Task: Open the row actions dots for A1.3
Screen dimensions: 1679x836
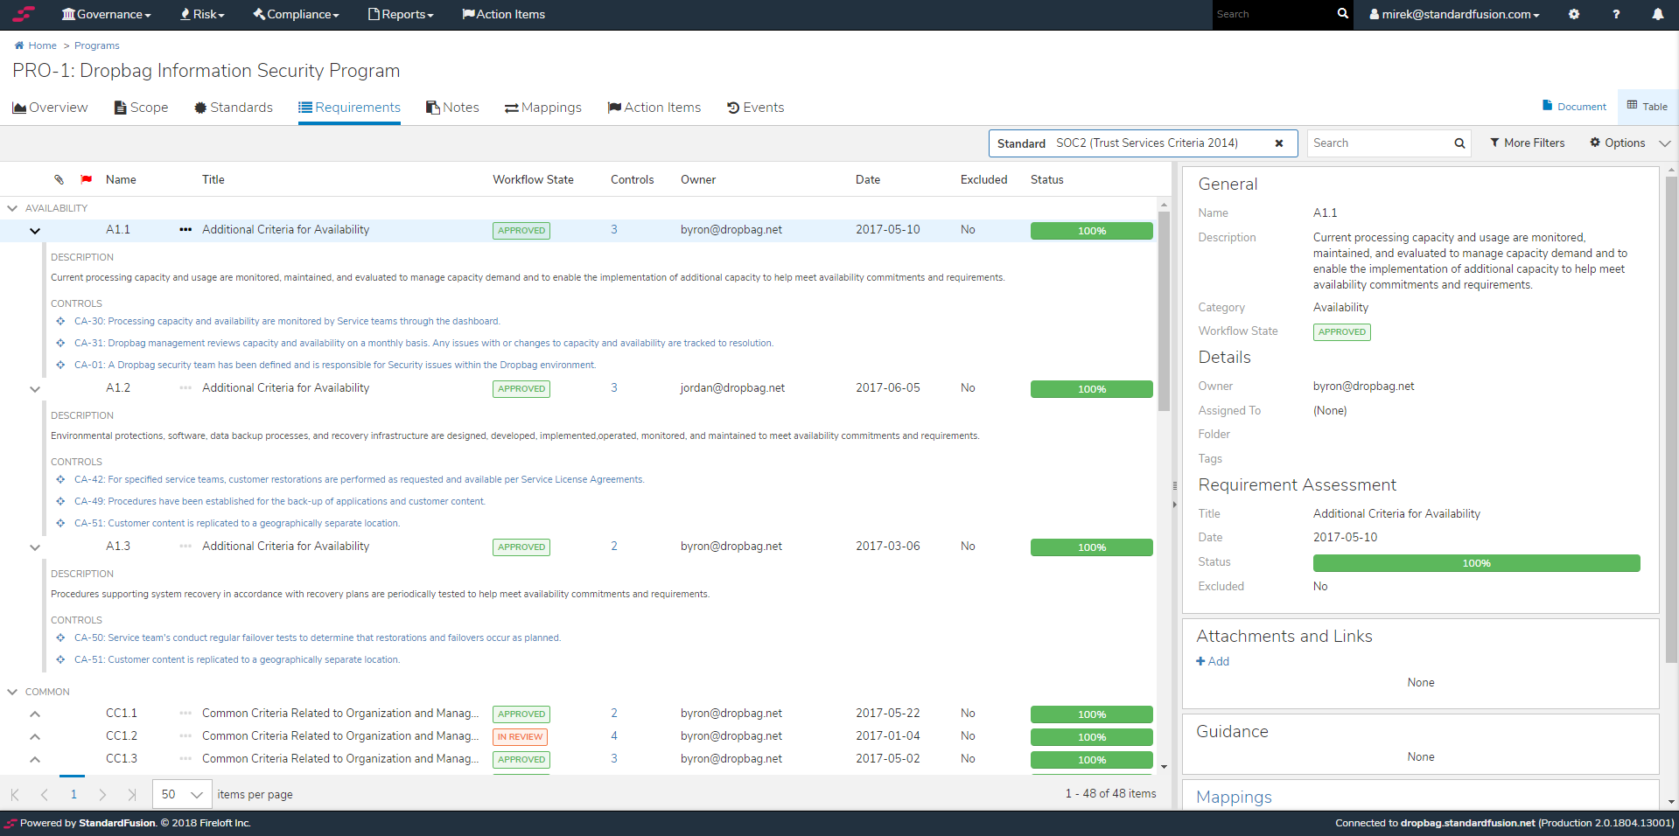Action: pos(185,547)
